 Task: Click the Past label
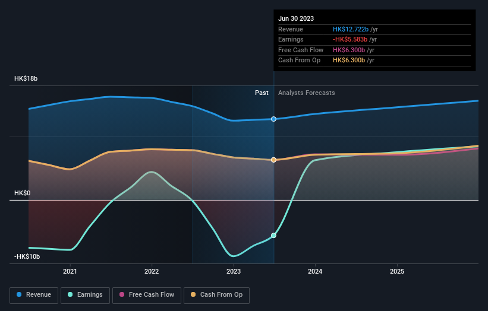pos(262,93)
